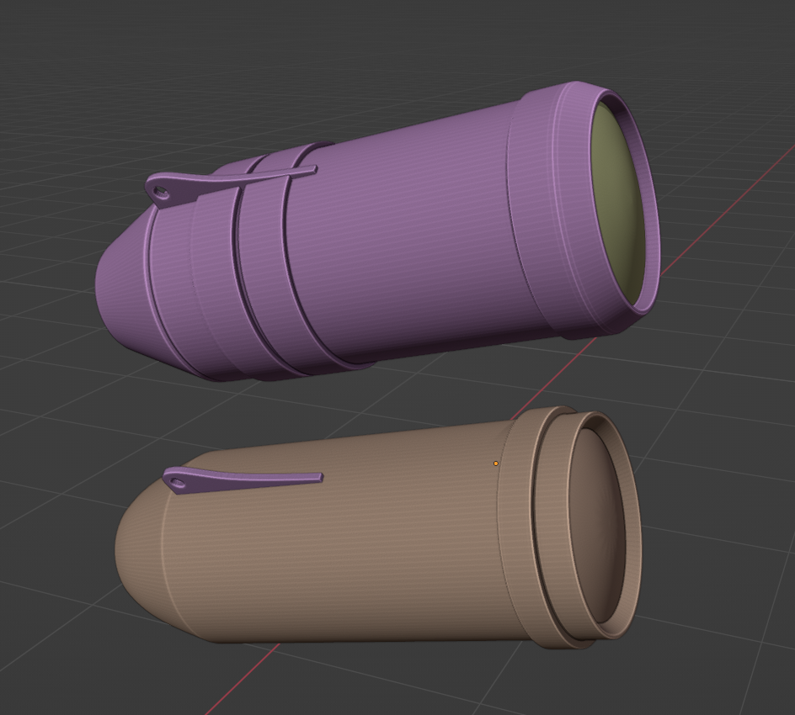Viewport: 795px width, 715px height.
Task: Click the recessed end cap of the tan cylinder
Action: click(x=596, y=525)
